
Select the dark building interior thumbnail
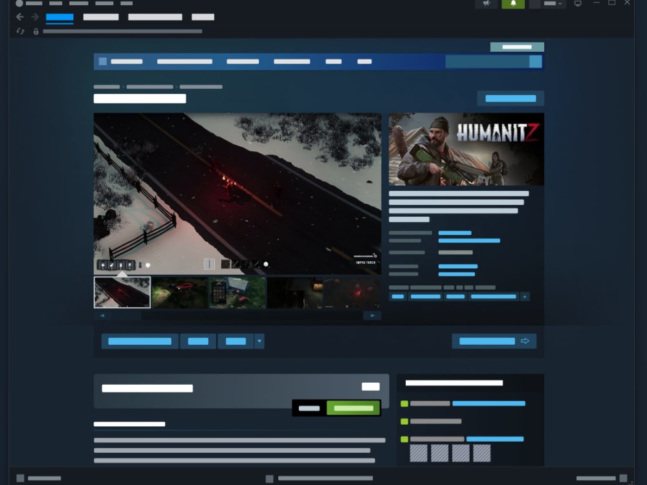pyautogui.click(x=294, y=292)
